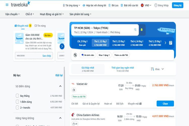Click the price alert bell icon

142,30
